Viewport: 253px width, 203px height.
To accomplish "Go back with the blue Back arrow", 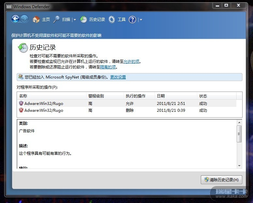I will coord(16,19).
